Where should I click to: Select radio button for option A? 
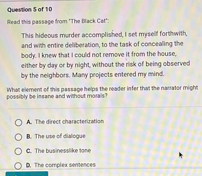click(18, 123)
